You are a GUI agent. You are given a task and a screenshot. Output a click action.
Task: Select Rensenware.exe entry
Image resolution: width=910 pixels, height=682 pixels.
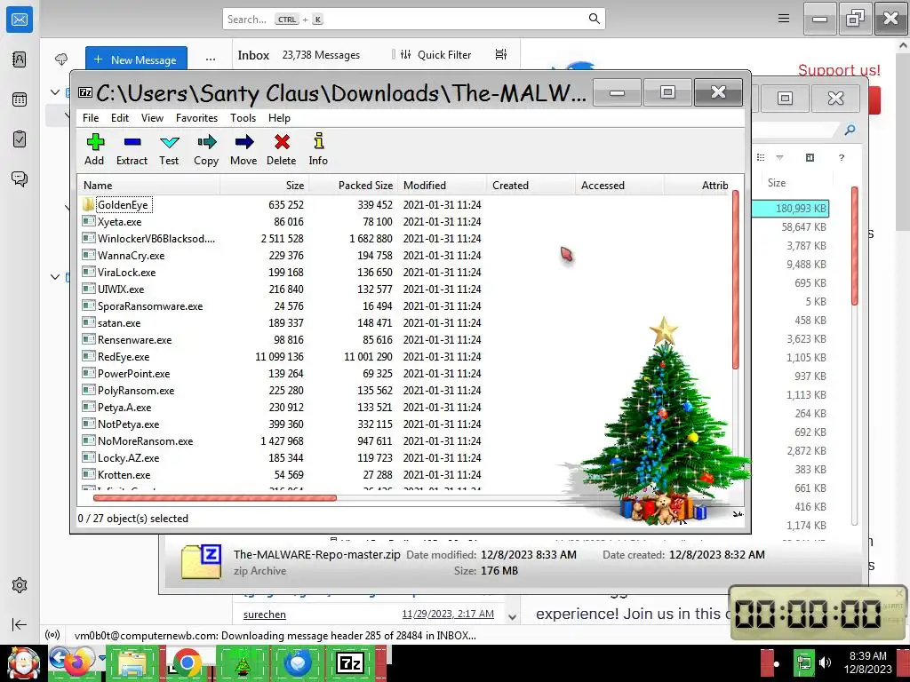pos(135,339)
